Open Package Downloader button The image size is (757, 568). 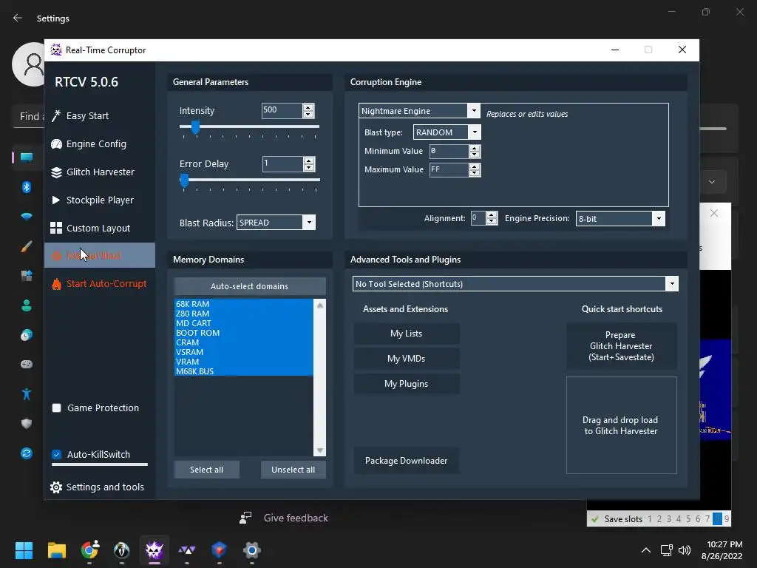click(x=407, y=461)
